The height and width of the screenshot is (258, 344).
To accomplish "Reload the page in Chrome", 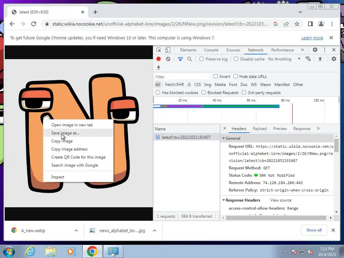I will click(34, 24).
